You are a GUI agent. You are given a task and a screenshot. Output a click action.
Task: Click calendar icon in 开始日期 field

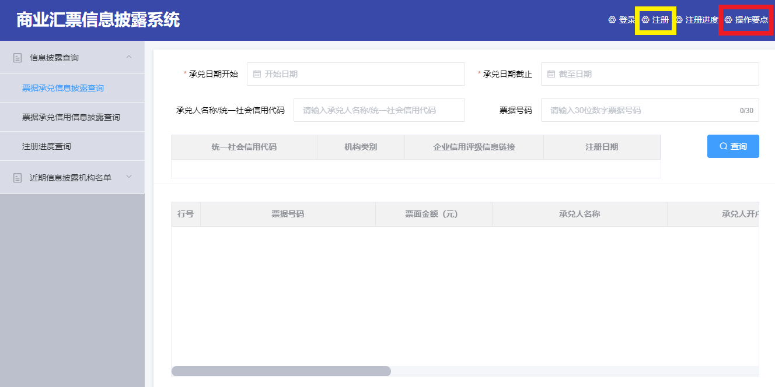tap(257, 74)
